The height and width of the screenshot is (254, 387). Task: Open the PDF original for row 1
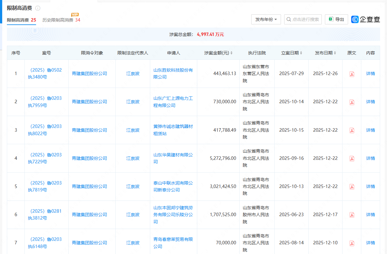point(352,74)
